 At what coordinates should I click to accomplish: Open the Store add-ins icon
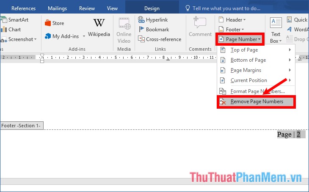(48, 23)
